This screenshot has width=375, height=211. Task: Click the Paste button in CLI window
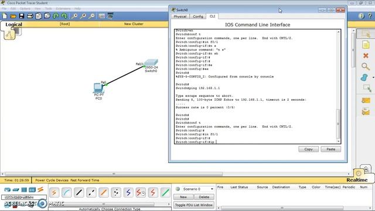[330, 149]
